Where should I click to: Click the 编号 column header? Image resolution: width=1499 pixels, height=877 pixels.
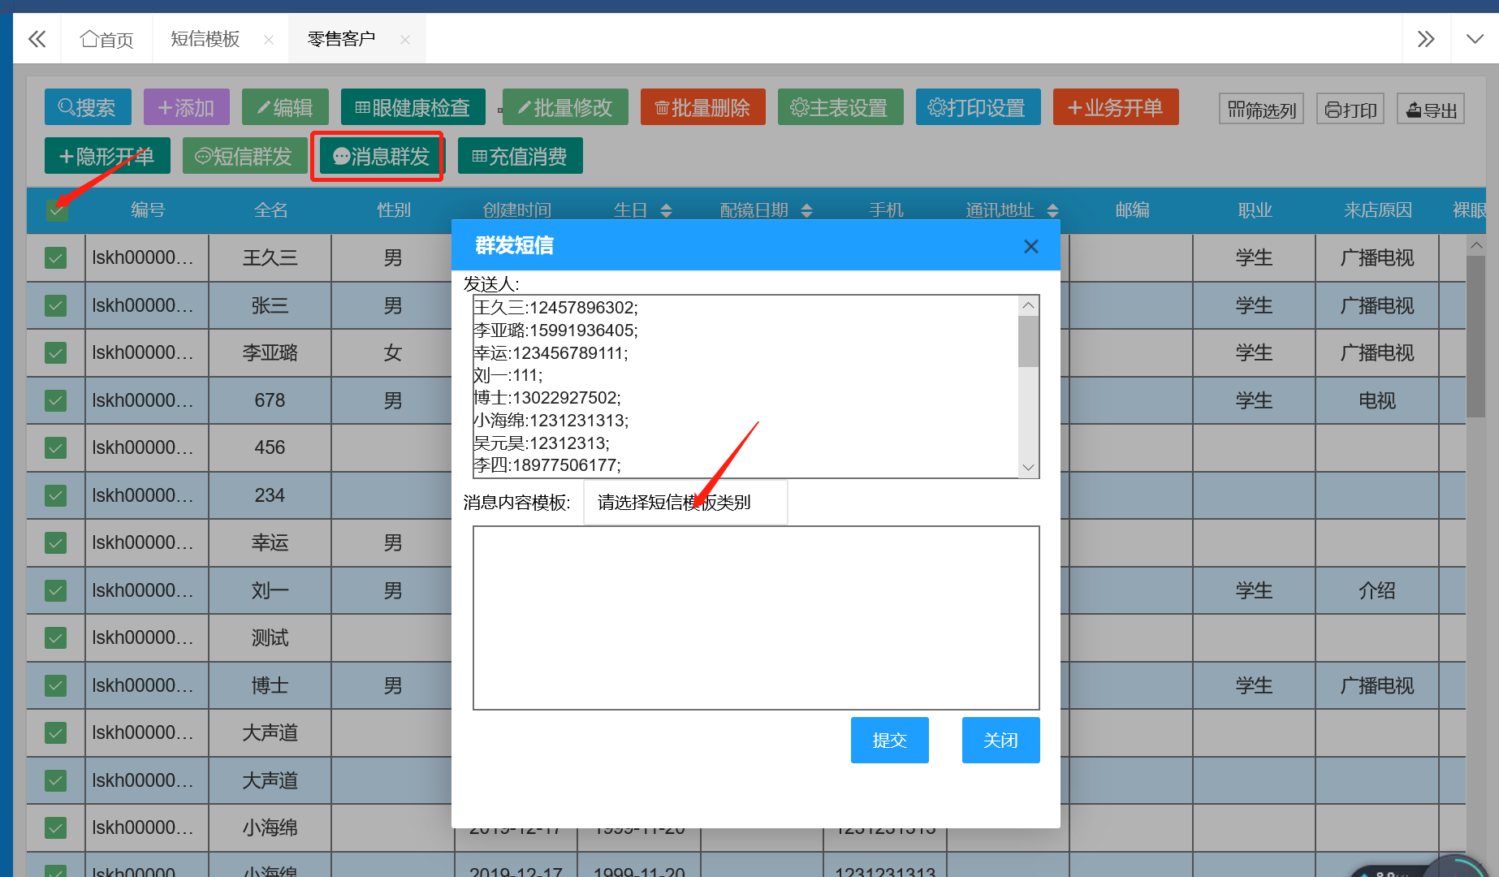pos(148,210)
